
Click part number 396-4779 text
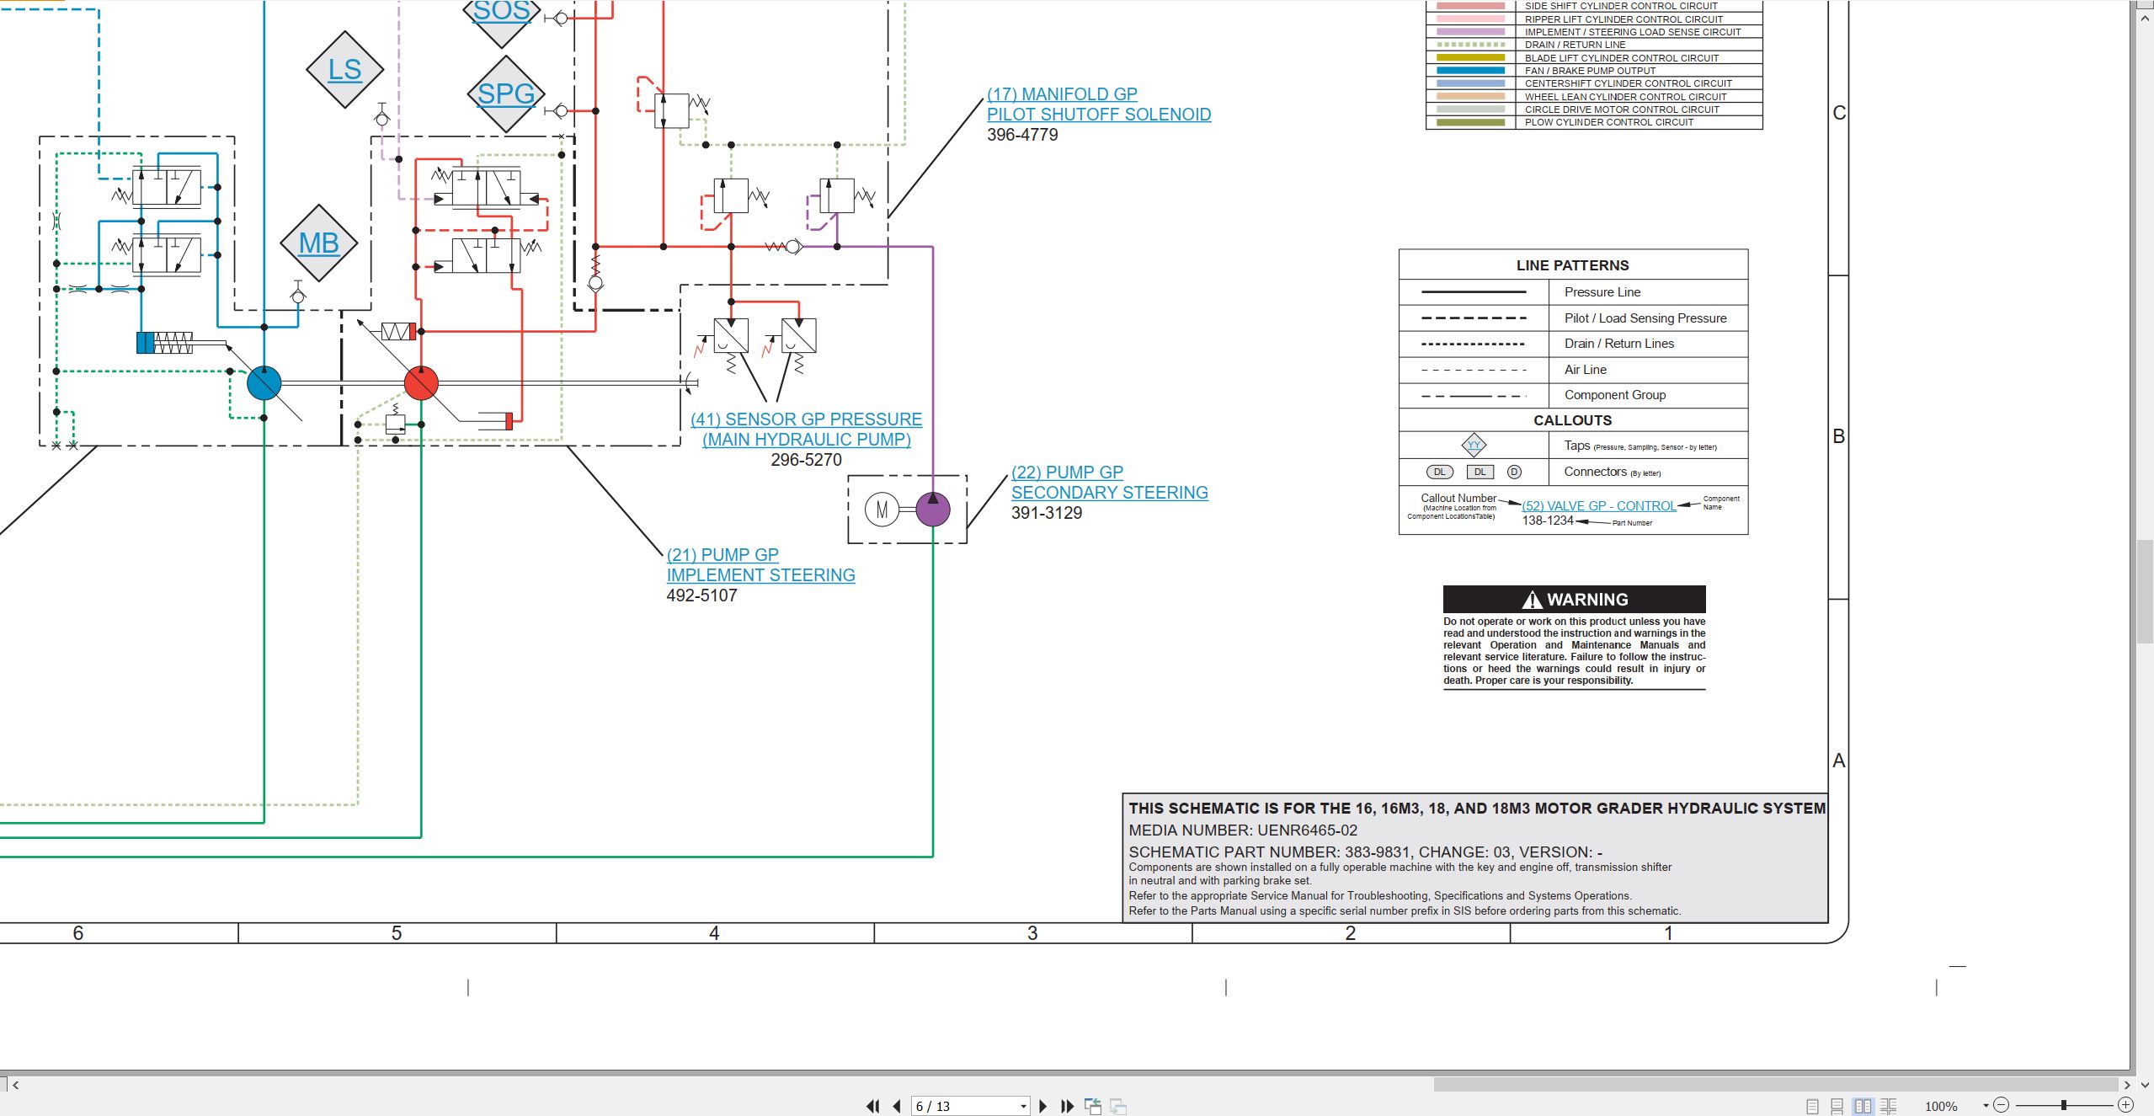1022,135
